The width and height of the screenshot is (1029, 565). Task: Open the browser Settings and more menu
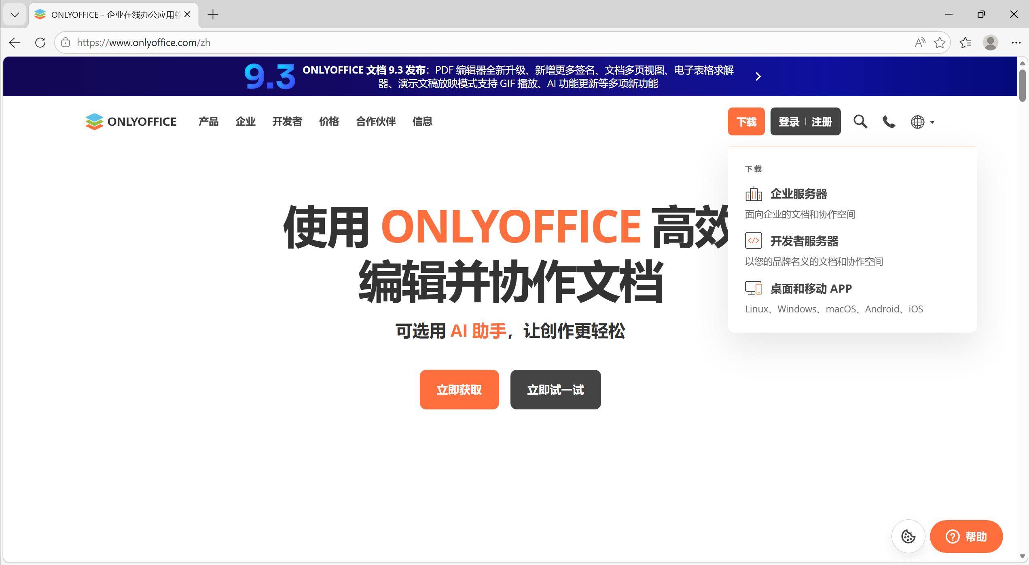pos(1016,42)
